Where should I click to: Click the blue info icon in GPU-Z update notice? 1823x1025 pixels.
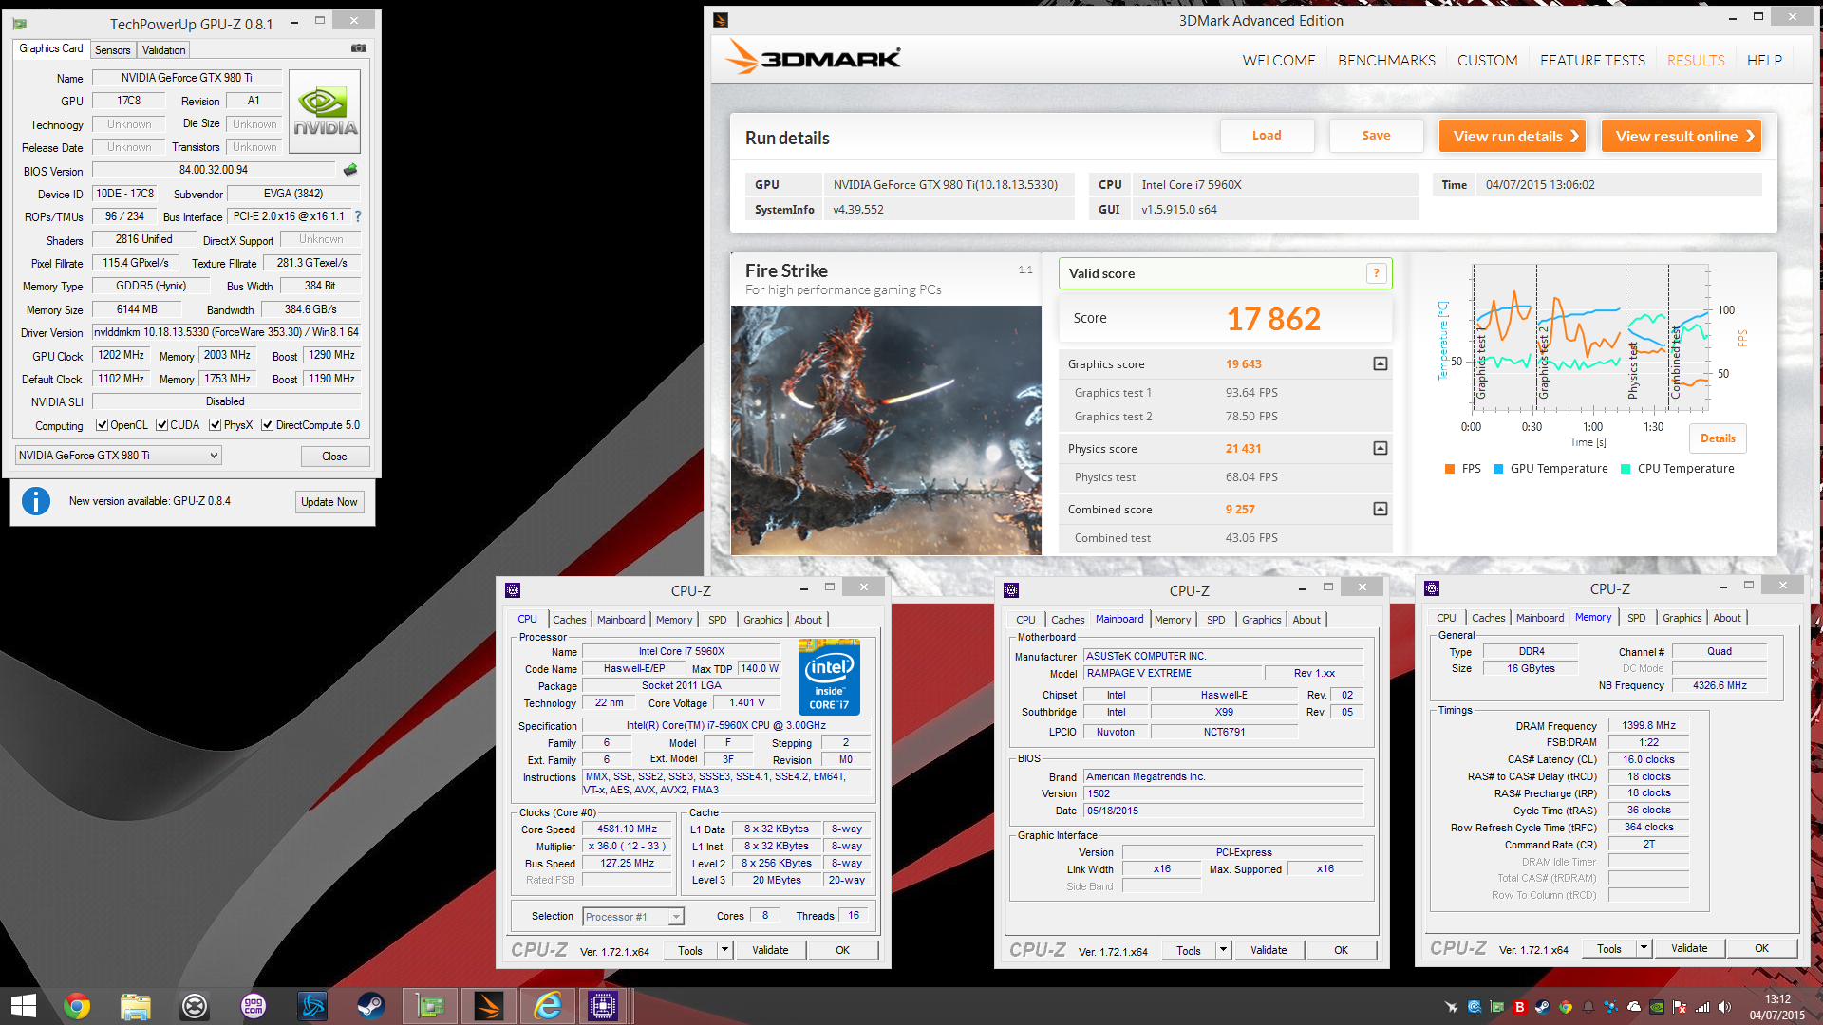[x=36, y=500]
